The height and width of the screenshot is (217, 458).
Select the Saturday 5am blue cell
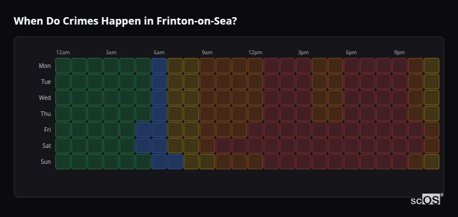click(143, 146)
